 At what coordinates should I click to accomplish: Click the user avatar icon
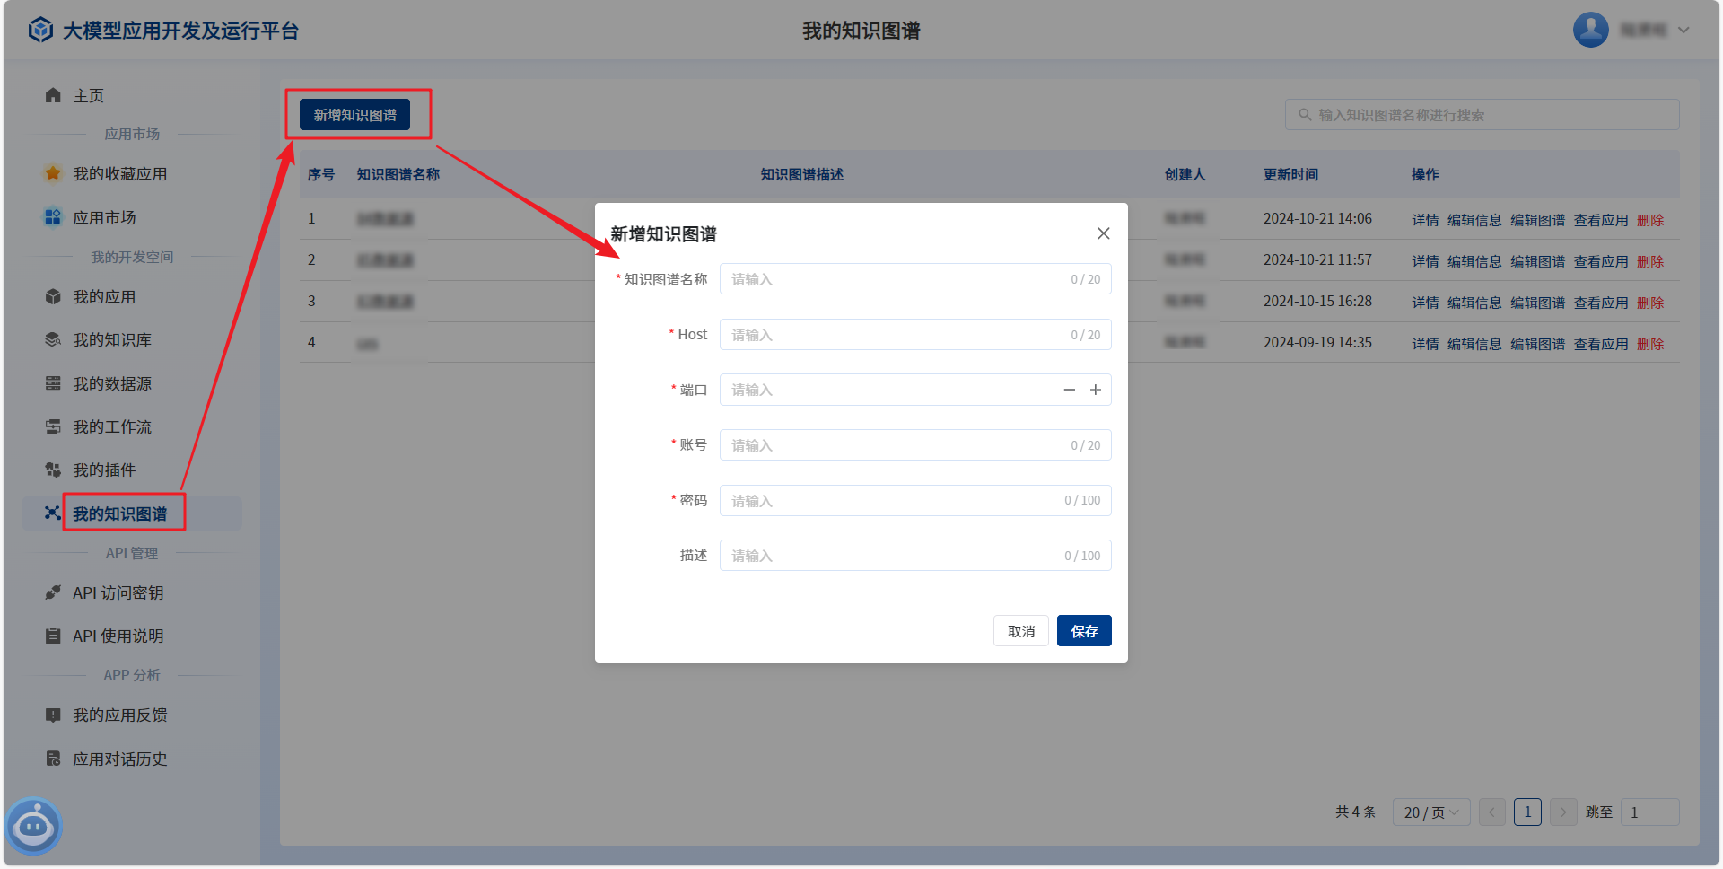pos(1590,30)
